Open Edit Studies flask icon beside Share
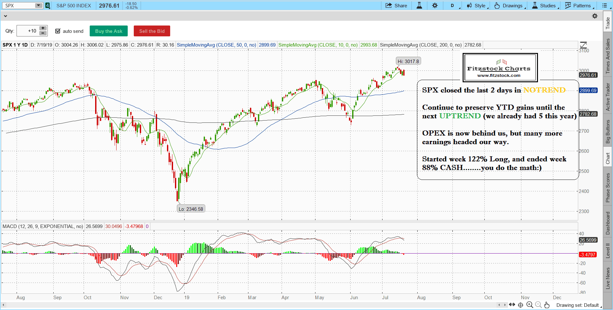 tap(419, 5)
